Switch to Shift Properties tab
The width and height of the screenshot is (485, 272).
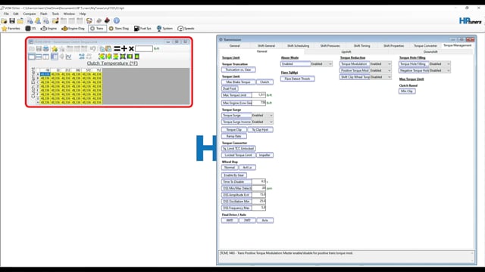(x=394, y=45)
